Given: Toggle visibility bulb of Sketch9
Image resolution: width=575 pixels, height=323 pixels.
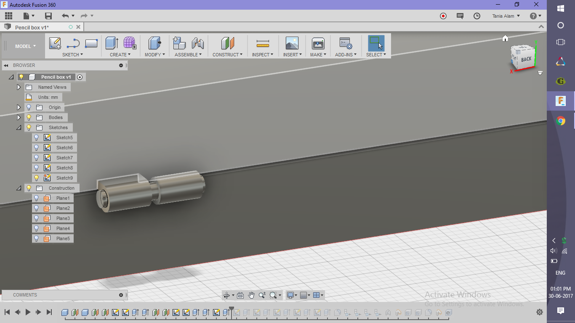Looking at the screenshot, I should (37, 178).
